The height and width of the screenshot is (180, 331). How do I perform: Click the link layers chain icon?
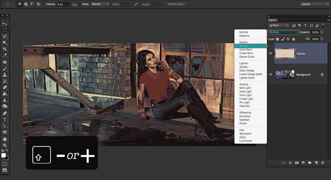(283, 163)
